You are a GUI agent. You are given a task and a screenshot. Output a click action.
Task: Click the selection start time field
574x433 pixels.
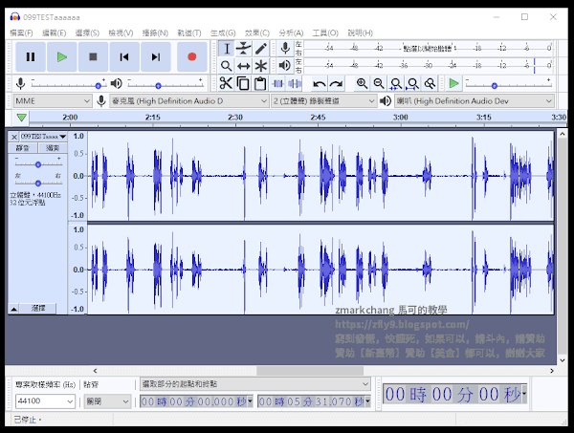(196, 401)
